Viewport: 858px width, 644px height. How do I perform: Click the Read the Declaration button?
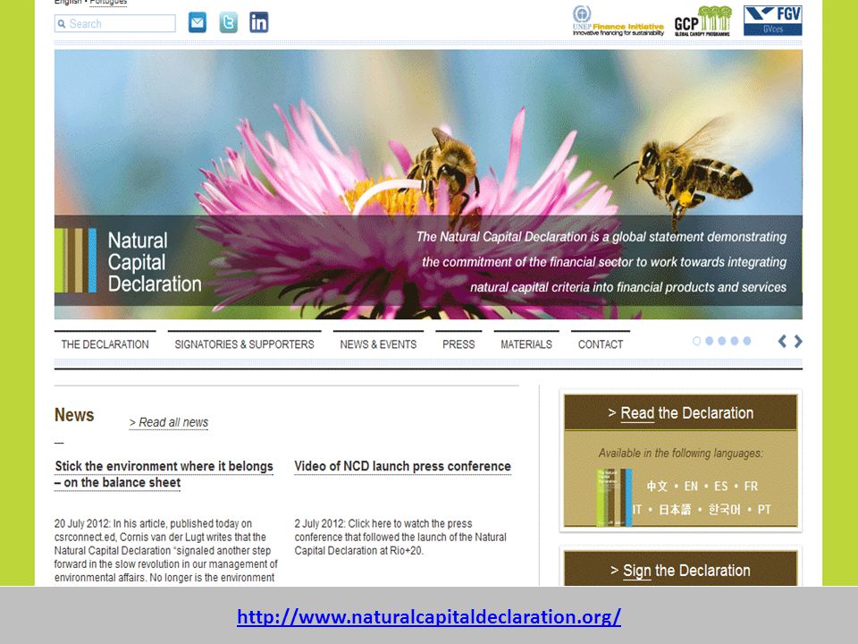(681, 413)
